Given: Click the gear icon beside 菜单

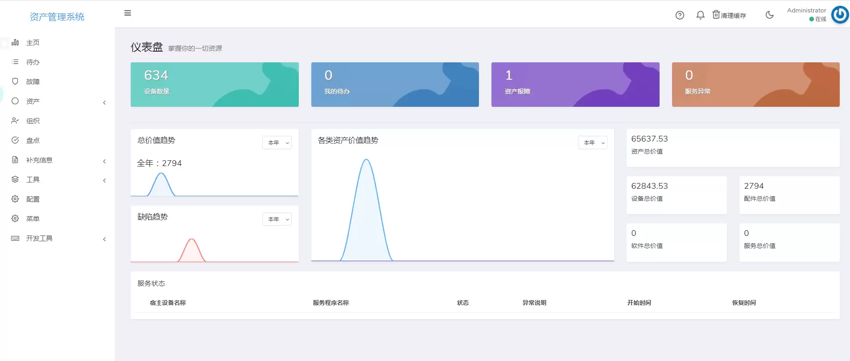Looking at the screenshot, I should pyautogui.click(x=15, y=219).
